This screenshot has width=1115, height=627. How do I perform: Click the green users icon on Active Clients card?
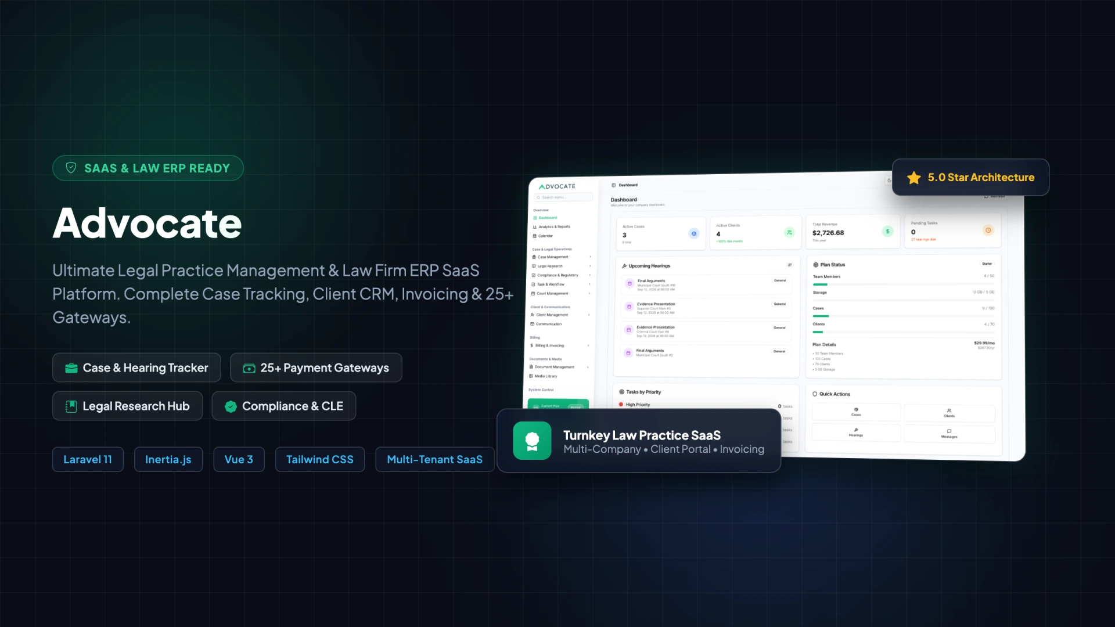(x=789, y=232)
